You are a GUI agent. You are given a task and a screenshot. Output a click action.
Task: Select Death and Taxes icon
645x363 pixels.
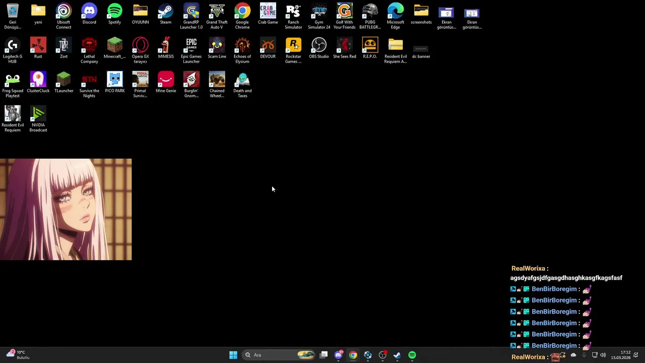[x=242, y=85]
